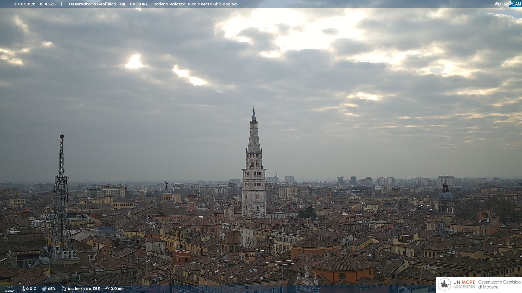Click the Università degli Studi subtitle text
The image size is (522, 293).
click(464, 287)
